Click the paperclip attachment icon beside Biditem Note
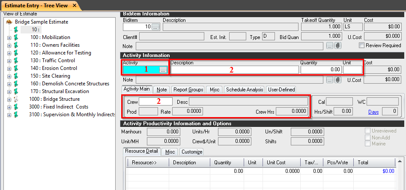 click(x=338, y=45)
